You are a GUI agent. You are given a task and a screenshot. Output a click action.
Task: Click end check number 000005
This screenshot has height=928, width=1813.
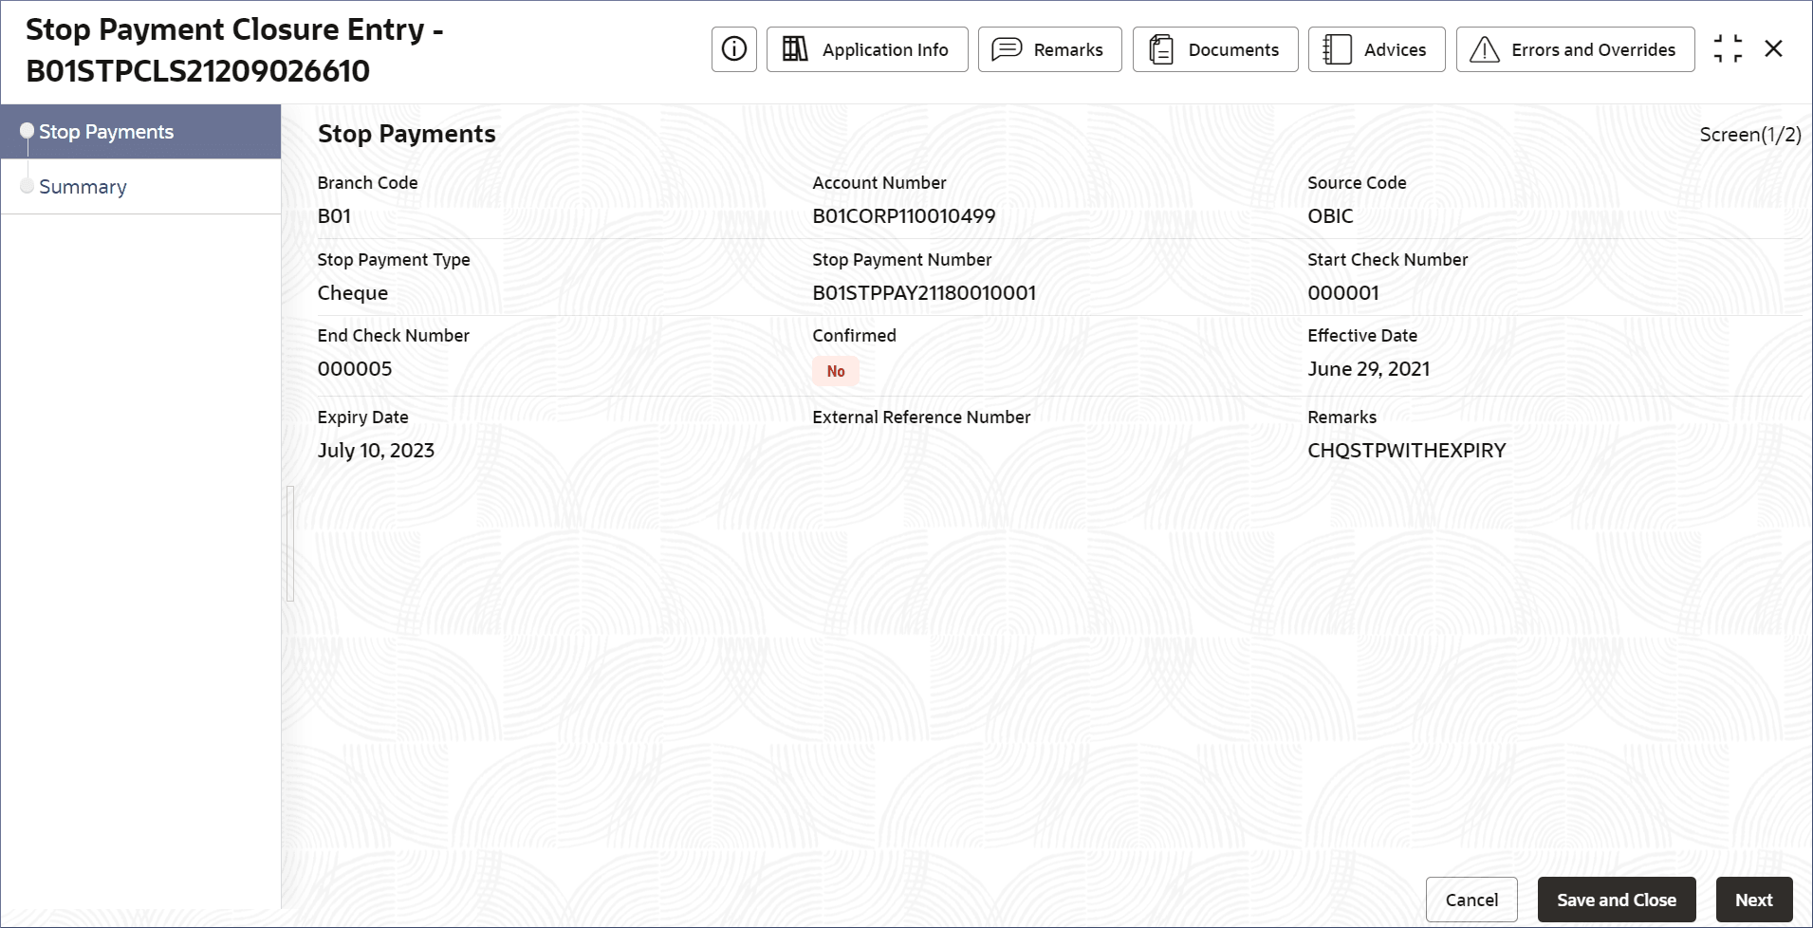pos(355,369)
